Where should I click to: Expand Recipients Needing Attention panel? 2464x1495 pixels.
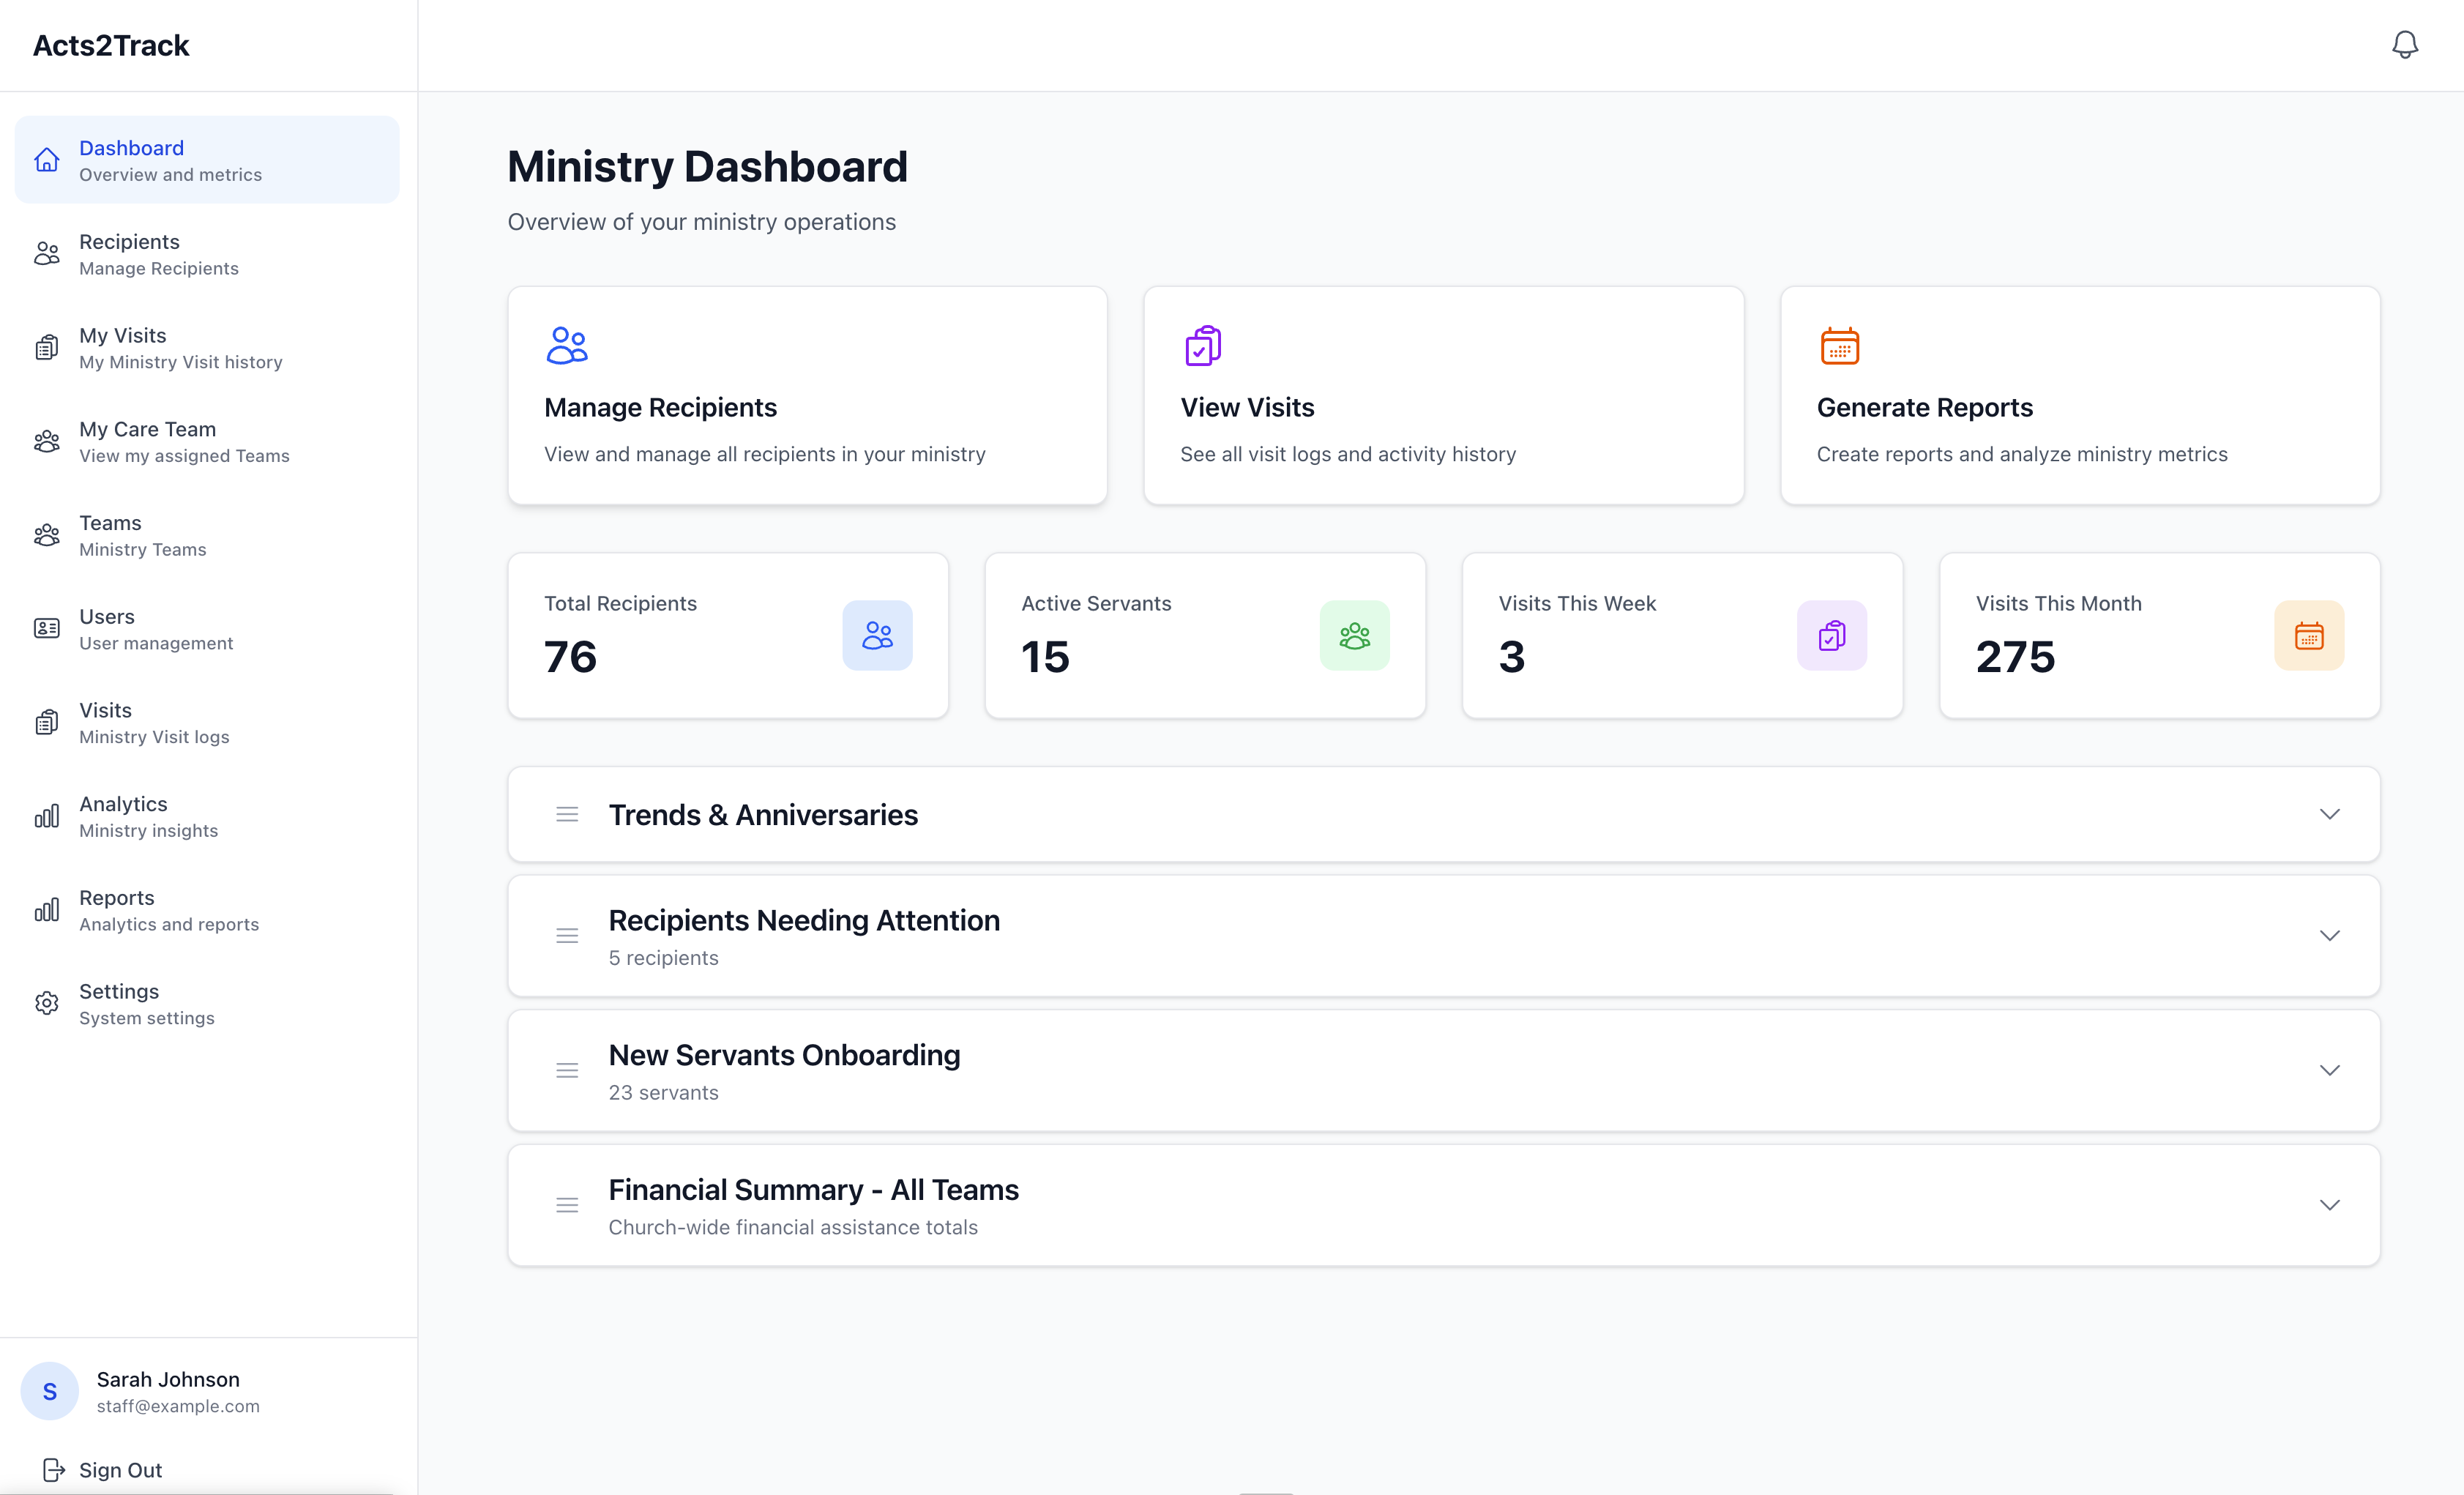click(x=2330, y=936)
